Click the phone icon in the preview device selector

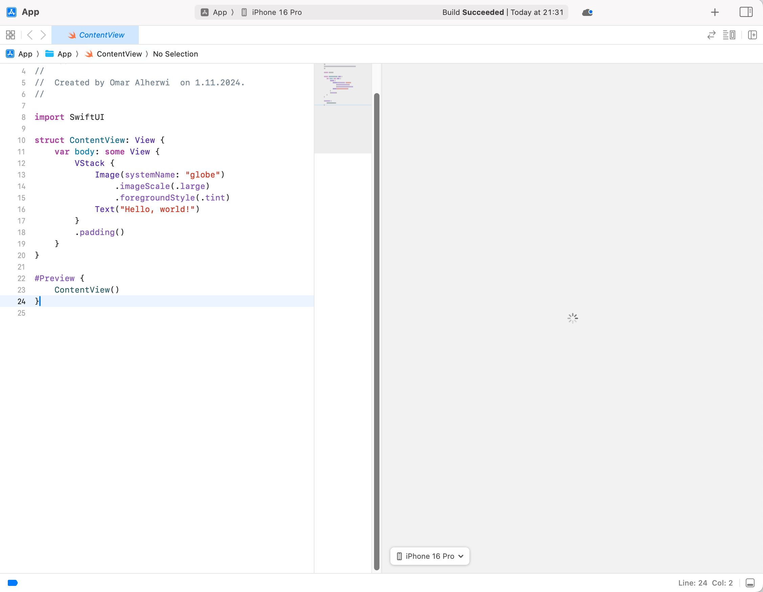(x=399, y=556)
